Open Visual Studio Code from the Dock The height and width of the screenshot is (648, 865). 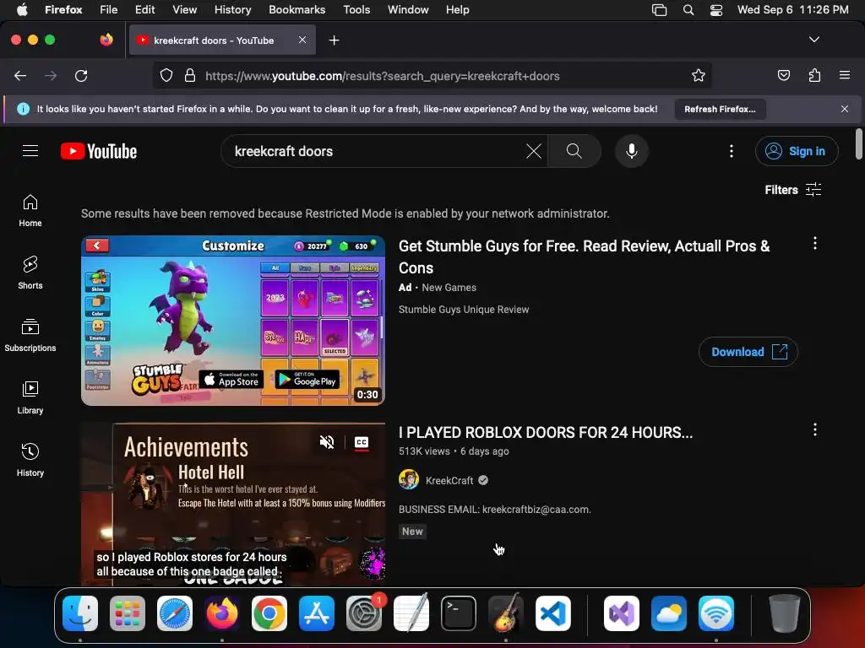point(552,613)
